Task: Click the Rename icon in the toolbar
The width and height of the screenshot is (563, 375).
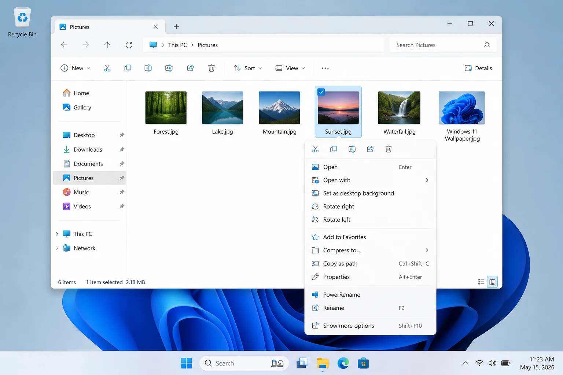Action: pyautogui.click(x=169, y=68)
